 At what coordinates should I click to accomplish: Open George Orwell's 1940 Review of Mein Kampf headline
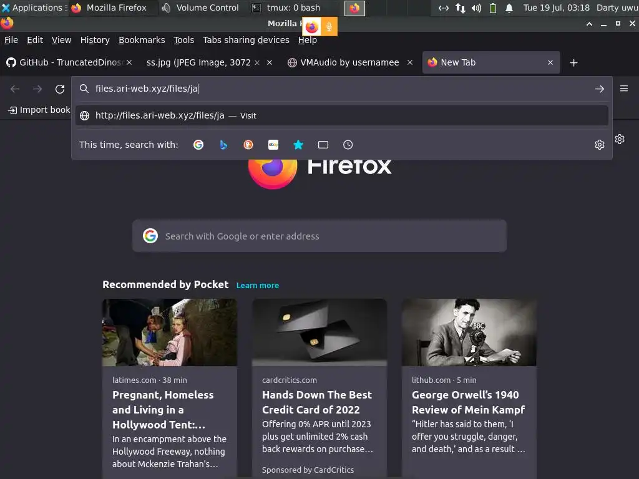pos(468,402)
